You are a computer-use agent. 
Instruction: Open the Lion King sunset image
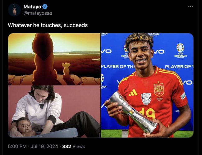(x=54, y=59)
